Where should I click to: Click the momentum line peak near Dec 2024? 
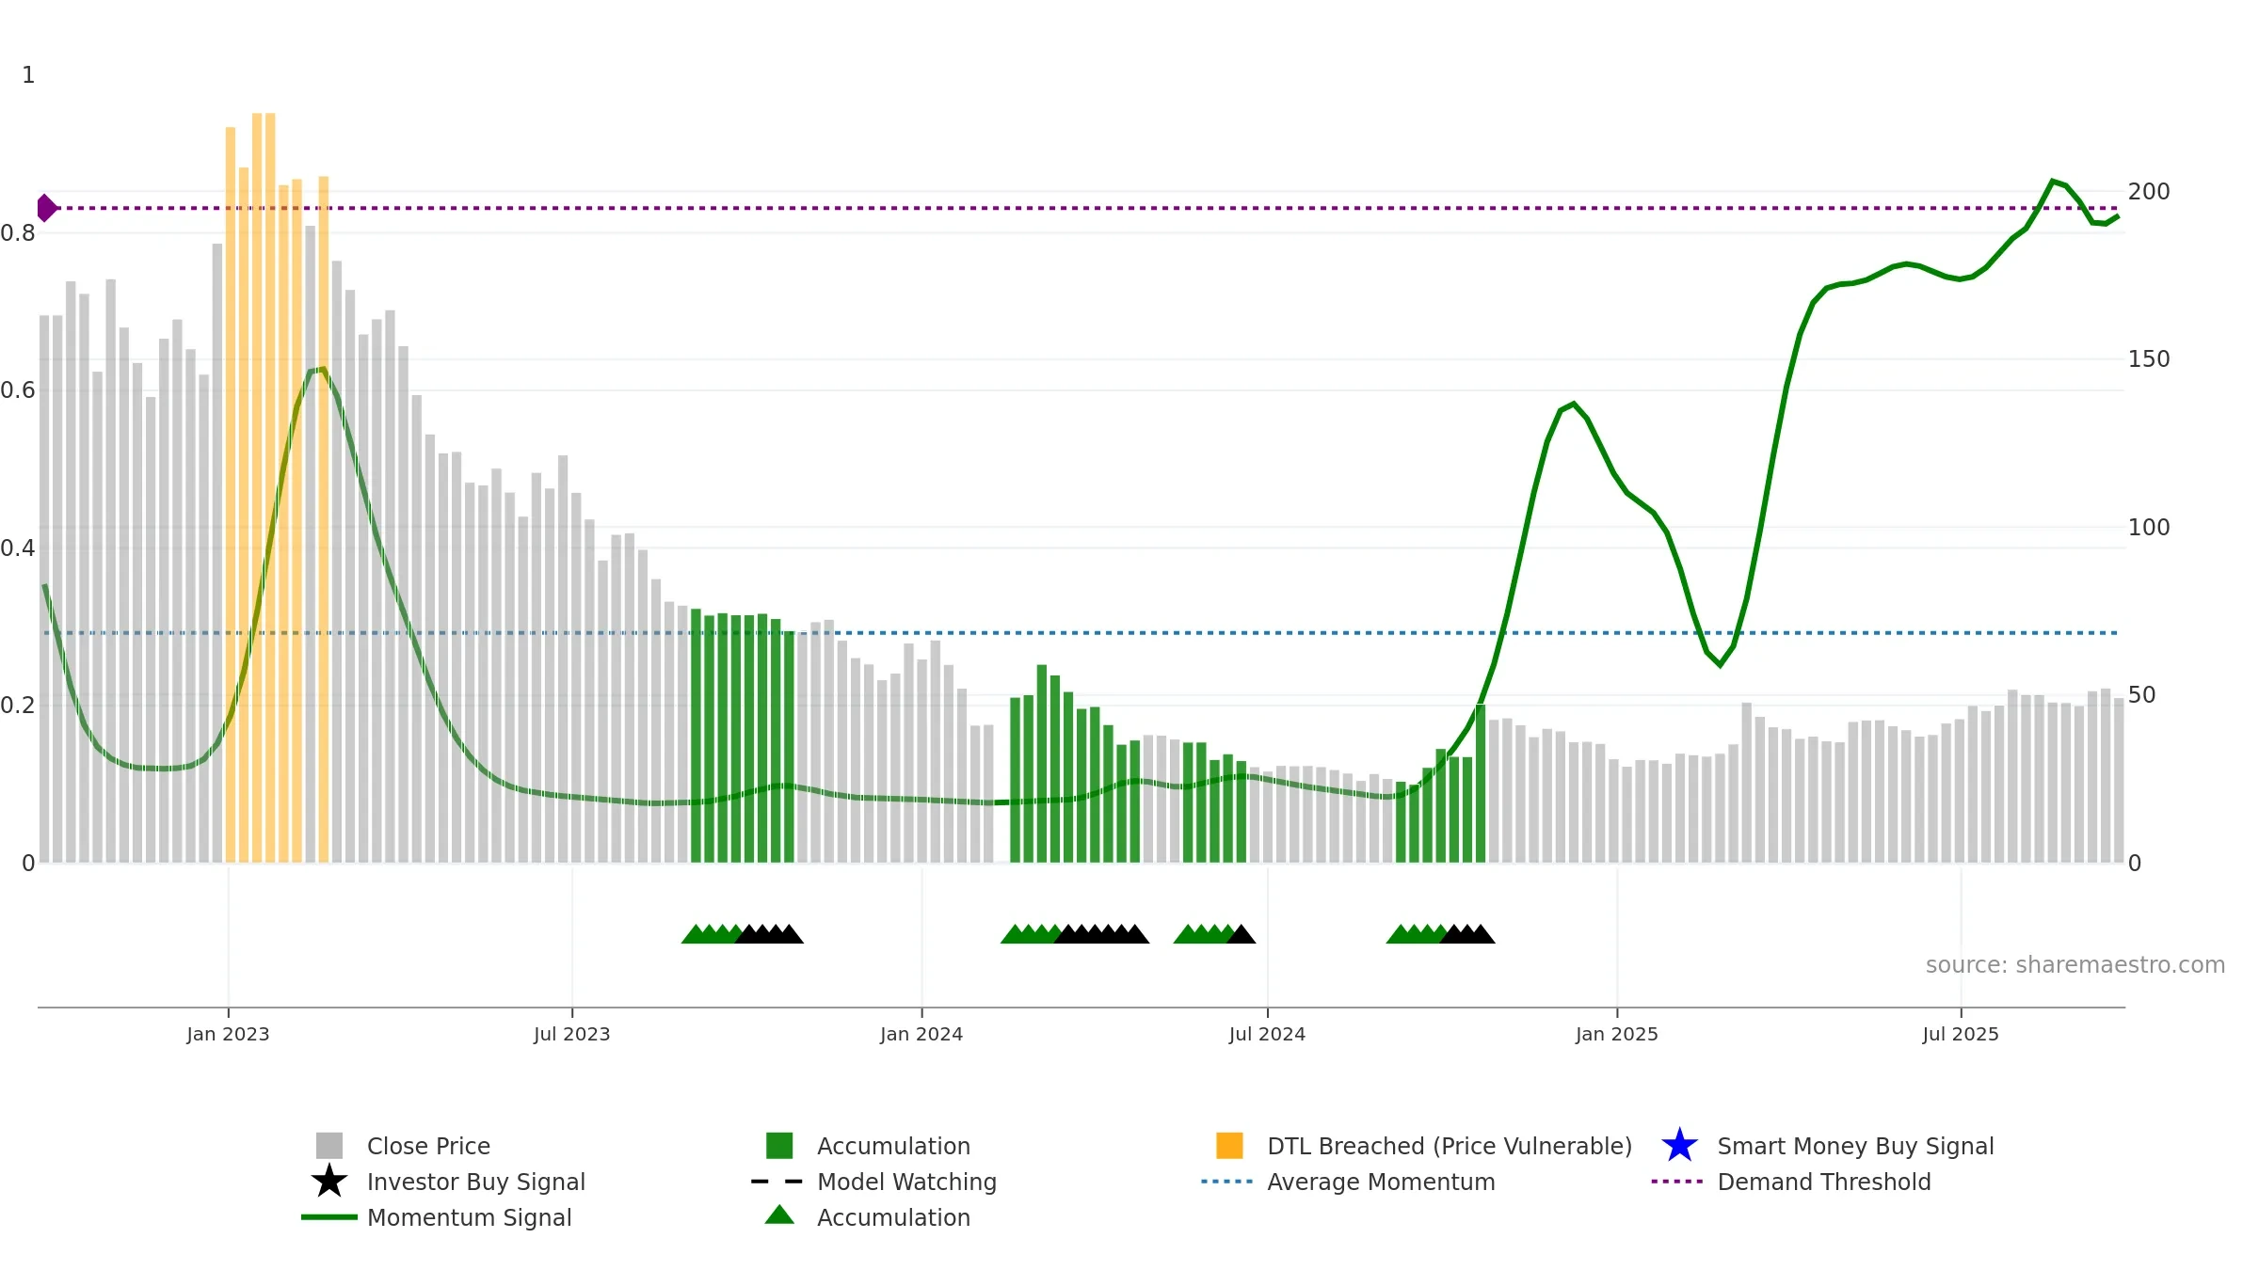(1573, 405)
